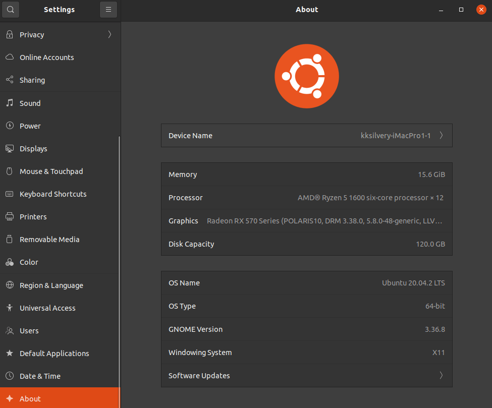Click the Software Updates row label
492x408 pixels.
pyautogui.click(x=199, y=375)
